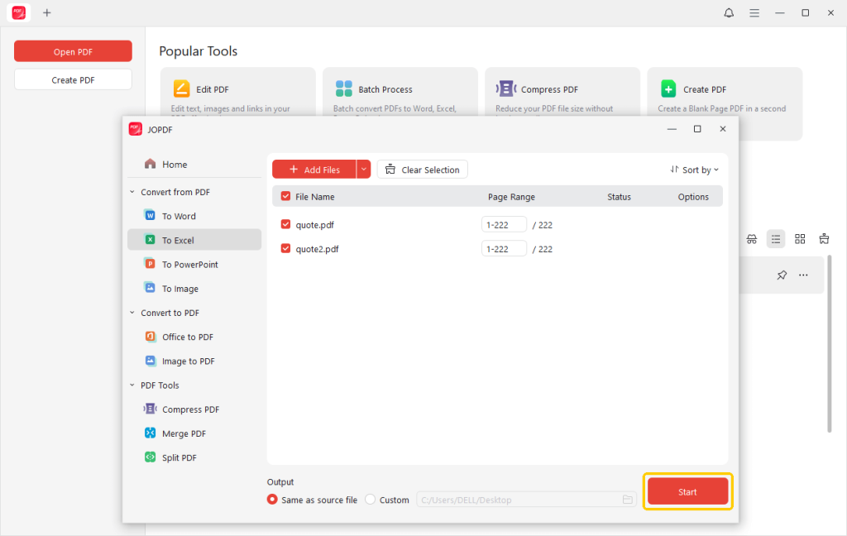Switch to list view icon
Screen dimensions: 847x536
[775, 239]
